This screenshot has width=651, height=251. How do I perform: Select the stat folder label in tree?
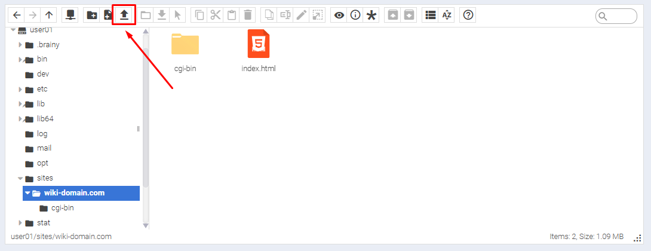[x=44, y=223]
